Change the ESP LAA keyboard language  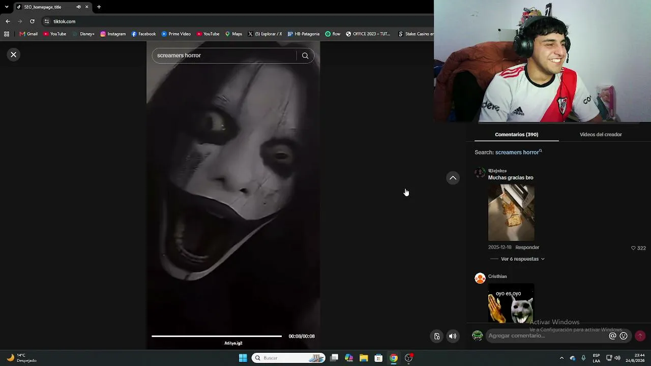pyautogui.click(x=596, y=358)
